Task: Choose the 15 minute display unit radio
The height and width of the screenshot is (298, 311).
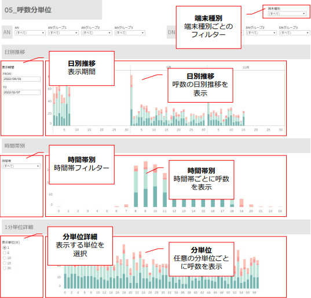Action: tap(5, 263)
